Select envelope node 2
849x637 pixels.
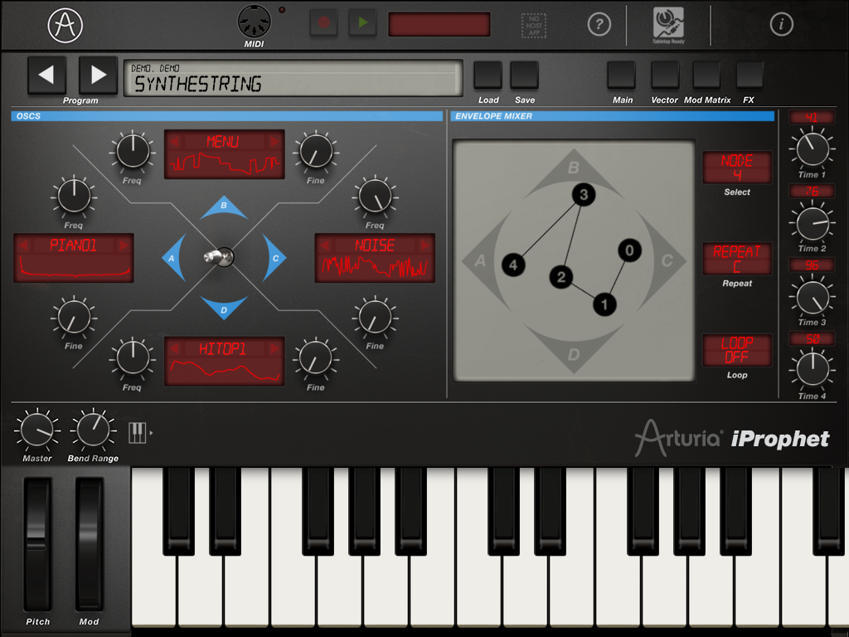561,277
